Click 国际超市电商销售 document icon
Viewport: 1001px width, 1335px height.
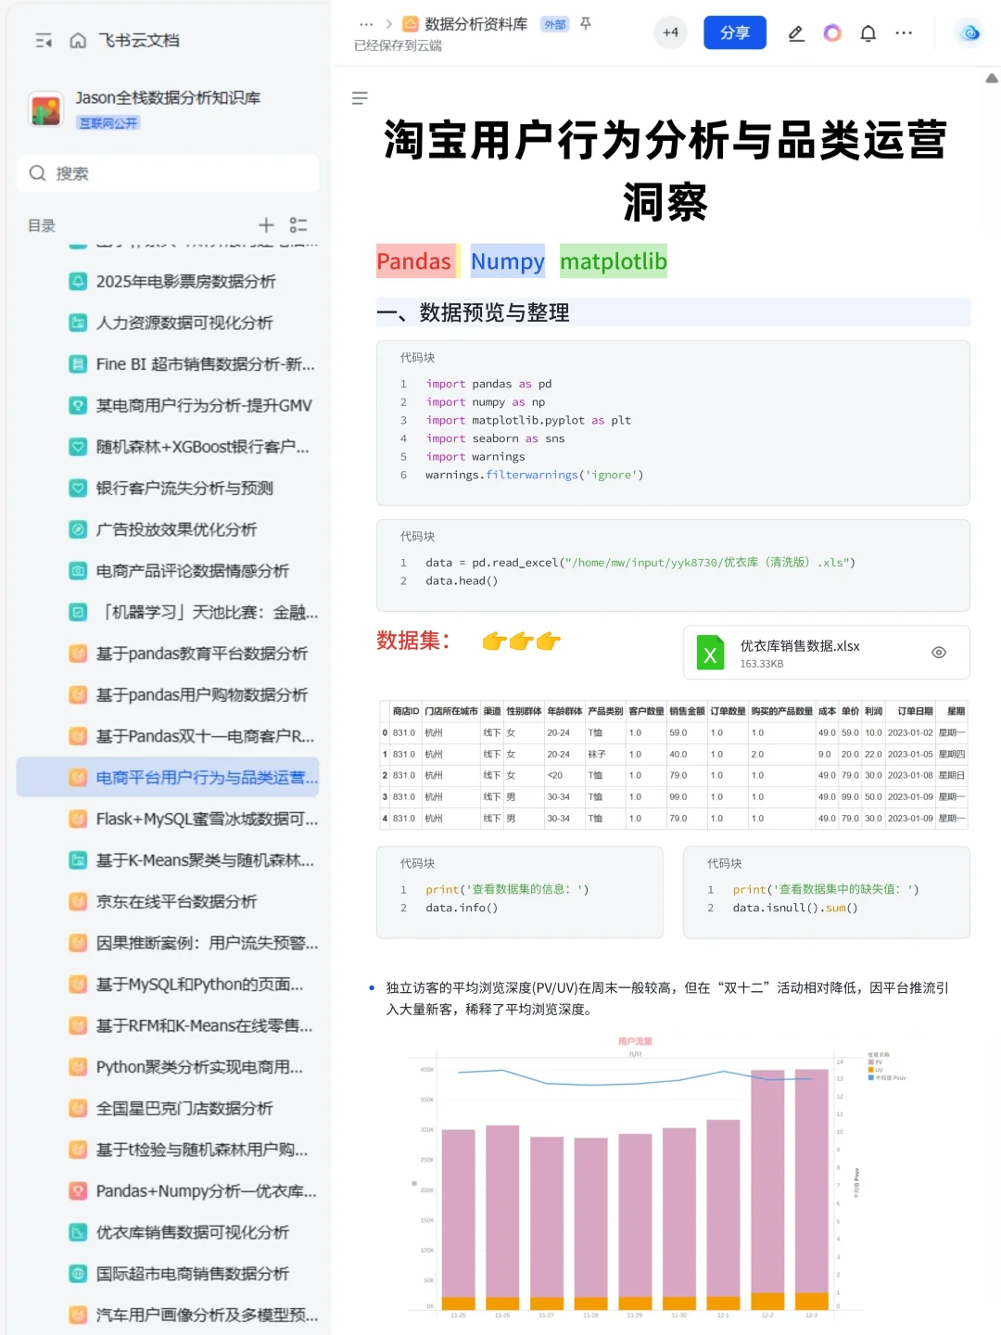79,1274
